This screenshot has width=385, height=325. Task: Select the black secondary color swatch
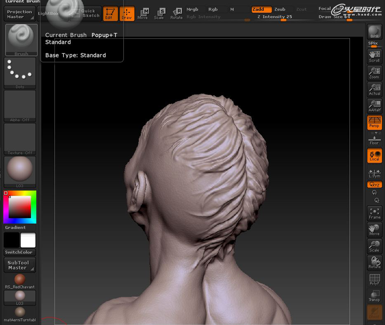[x=12, y=240]
